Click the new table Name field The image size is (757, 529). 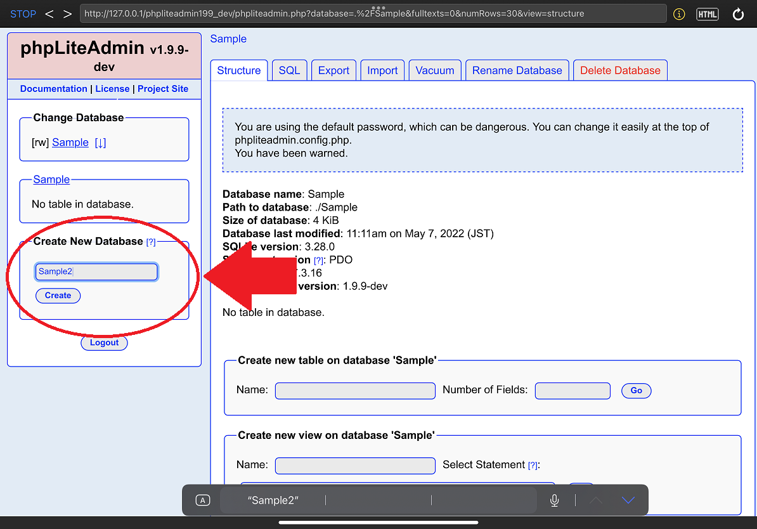355,391
